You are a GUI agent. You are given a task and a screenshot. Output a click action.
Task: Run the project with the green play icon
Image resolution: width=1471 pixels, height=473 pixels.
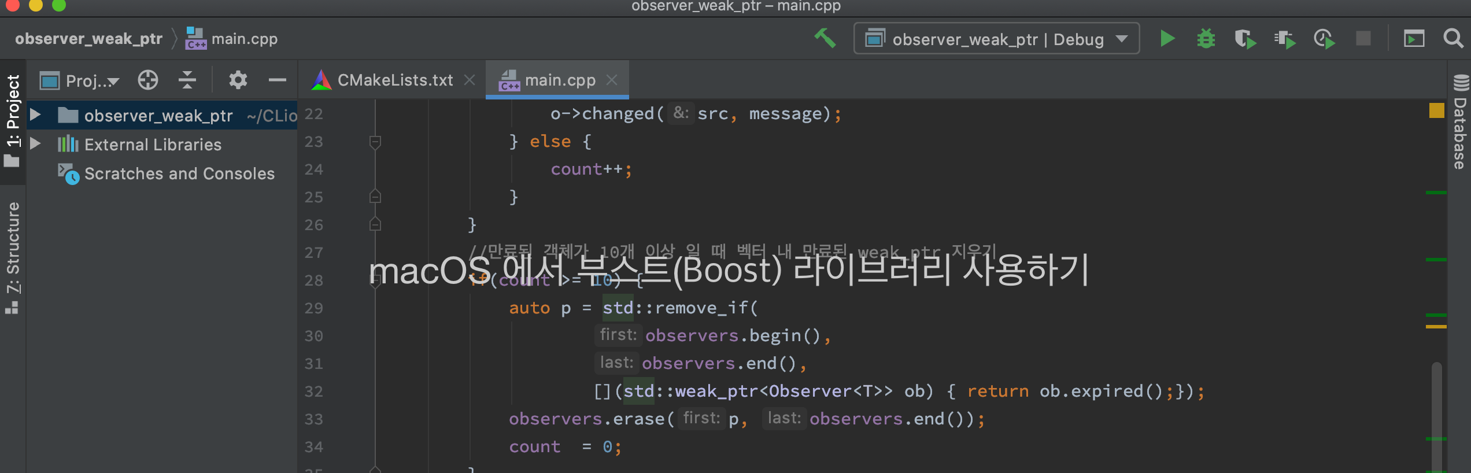tap(1167, 39)
